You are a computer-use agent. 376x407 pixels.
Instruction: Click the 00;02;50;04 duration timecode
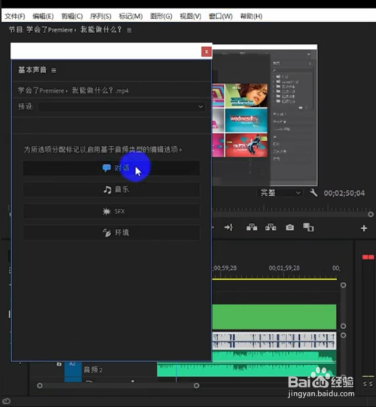pyautogui.click(x=344, y=193)
